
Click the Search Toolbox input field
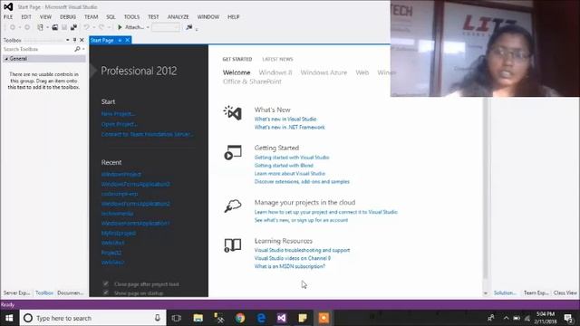pyautogui.click(x=38, y=49)
